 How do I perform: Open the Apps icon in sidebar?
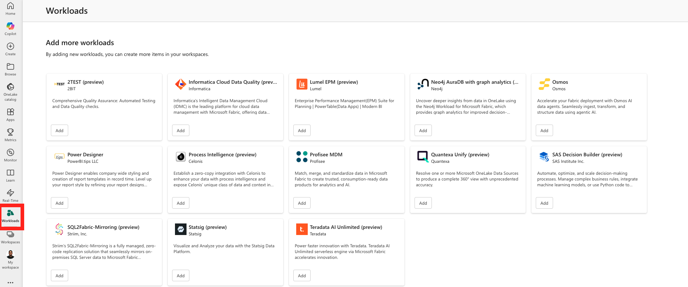tap(10, 112)
